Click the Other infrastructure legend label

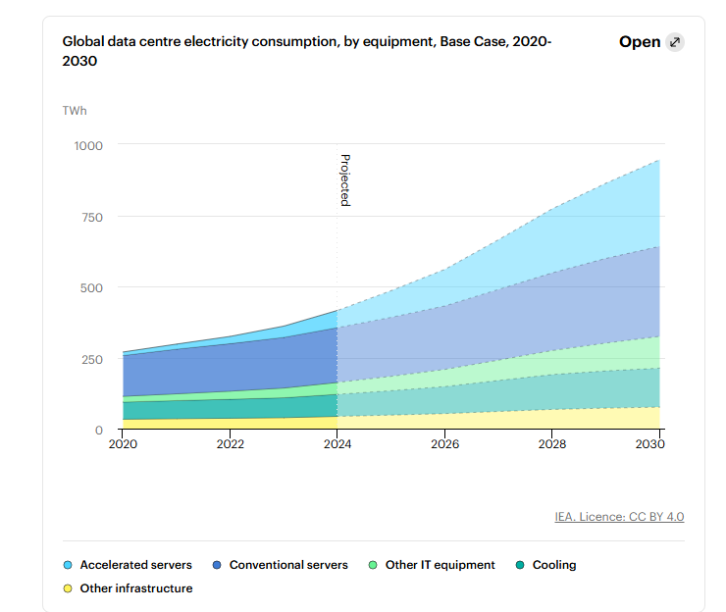(136, 588)
